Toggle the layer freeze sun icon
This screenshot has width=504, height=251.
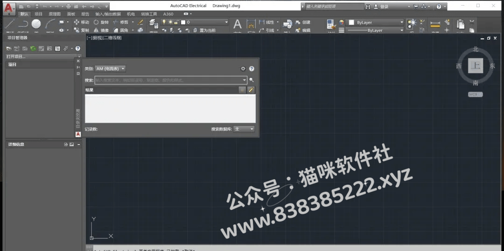point(170,22)
